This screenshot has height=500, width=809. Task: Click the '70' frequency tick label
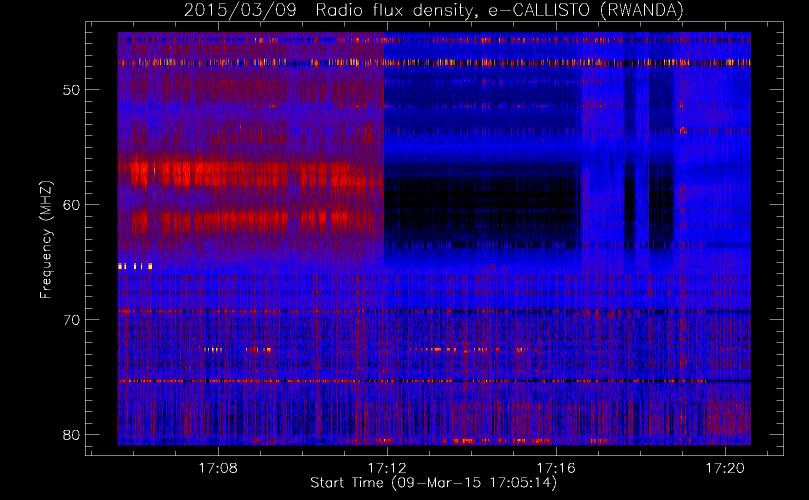71,320
